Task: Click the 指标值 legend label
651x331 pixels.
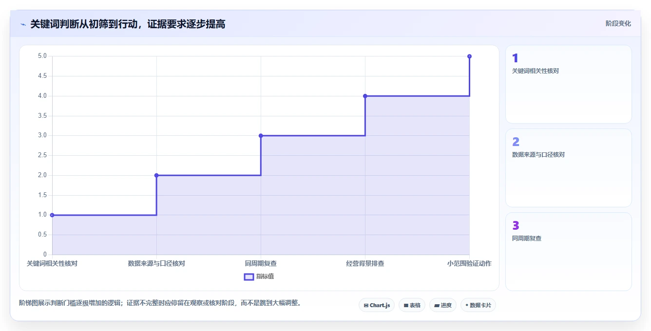Action: click(x=265, y=276)
